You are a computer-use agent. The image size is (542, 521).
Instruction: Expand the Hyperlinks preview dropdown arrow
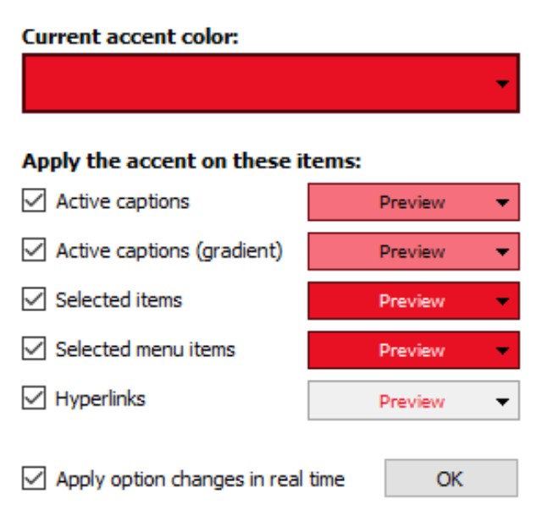point(502,402)
